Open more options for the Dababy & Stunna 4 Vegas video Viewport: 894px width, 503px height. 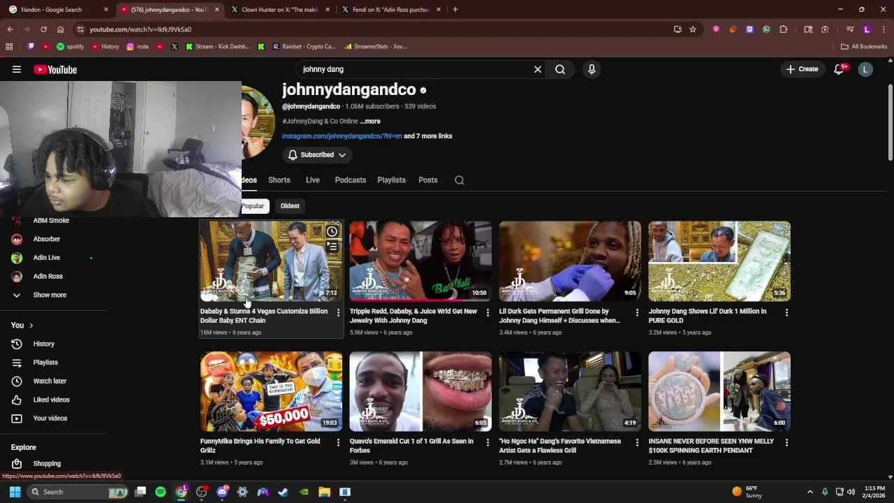338,312
